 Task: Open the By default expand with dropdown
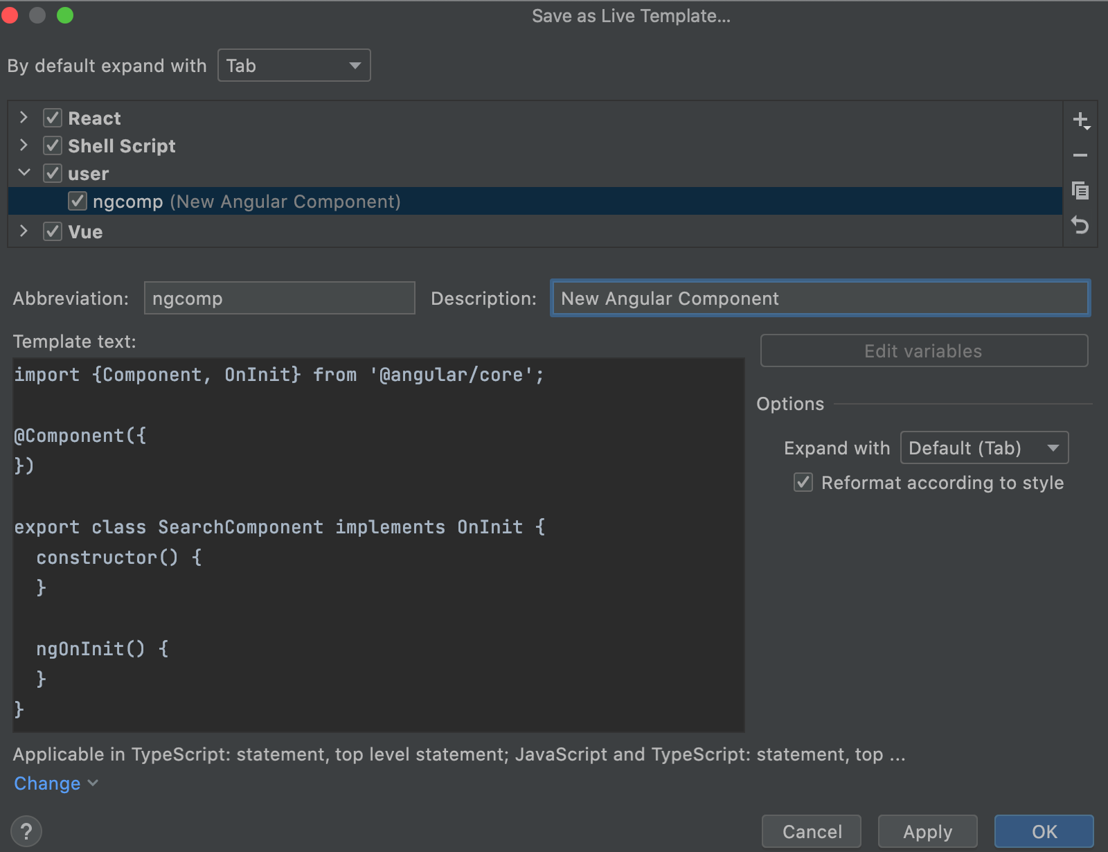tap(294, 65)
